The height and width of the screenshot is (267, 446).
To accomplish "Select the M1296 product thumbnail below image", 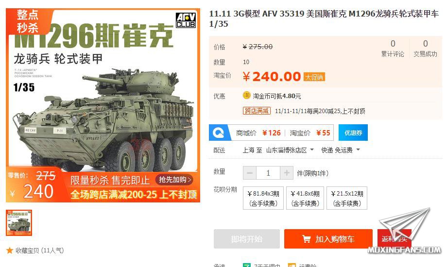I will click(19, 223).
